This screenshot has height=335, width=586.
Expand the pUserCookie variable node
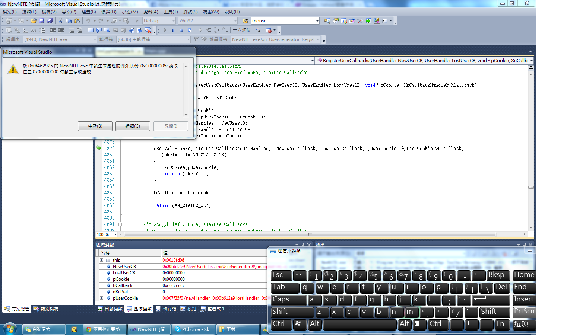101,298
